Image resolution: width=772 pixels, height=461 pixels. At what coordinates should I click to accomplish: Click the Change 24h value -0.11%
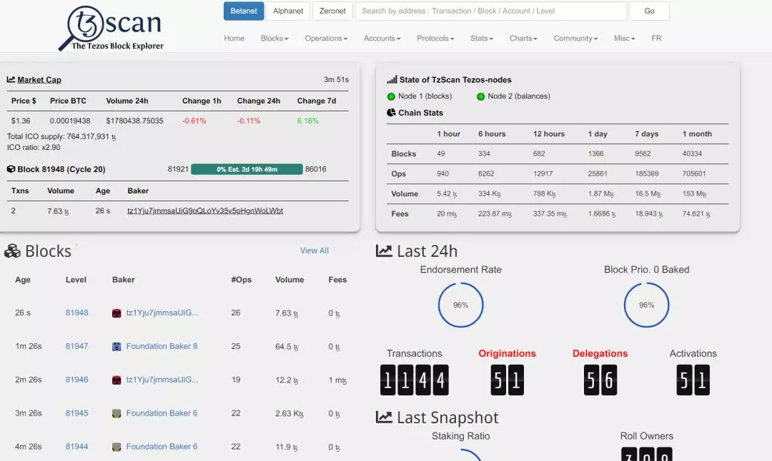pyautogui.click(x=249, y=121)
